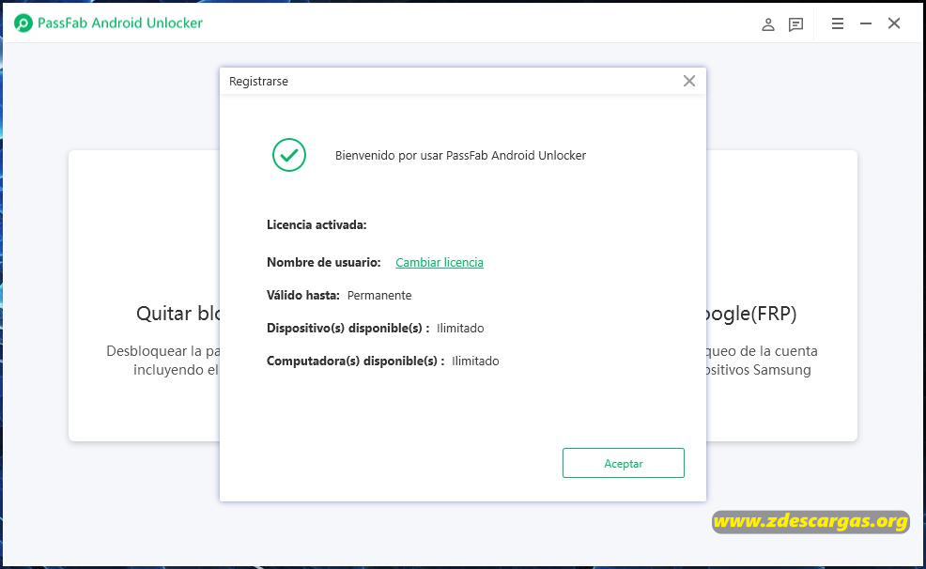Open the user account icon
Viewport: 926px width, 569px height.
(767, 24)
